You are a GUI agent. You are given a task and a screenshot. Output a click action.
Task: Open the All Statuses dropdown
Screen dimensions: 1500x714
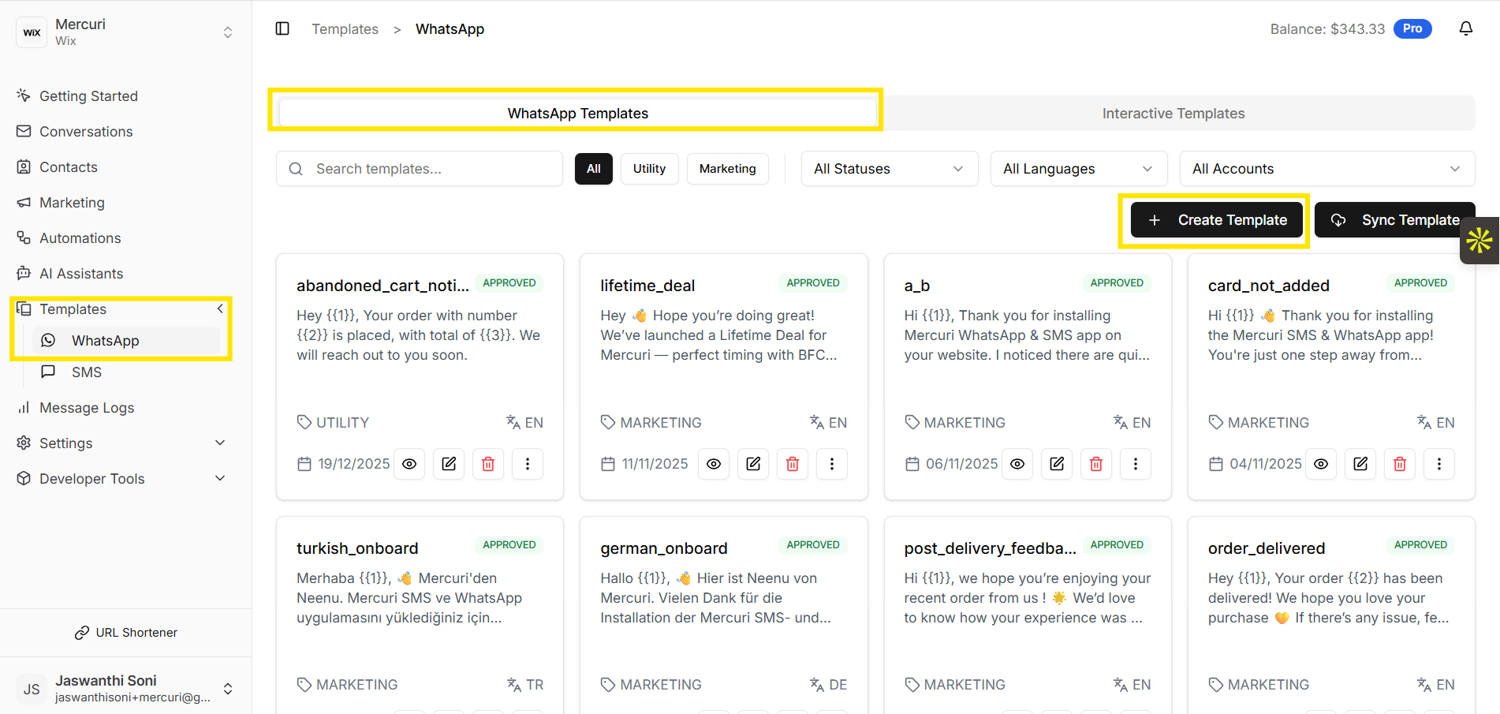tap(889, 169)
